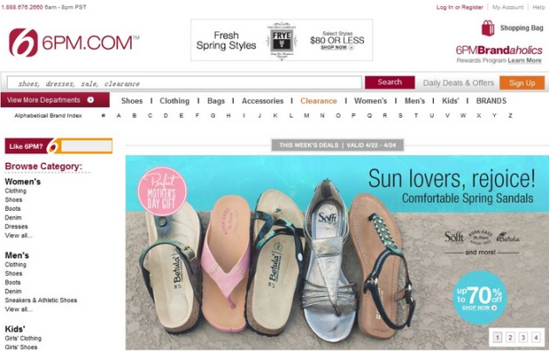
Task: Click the 6PM.COM logo
Action: (74, 43)
